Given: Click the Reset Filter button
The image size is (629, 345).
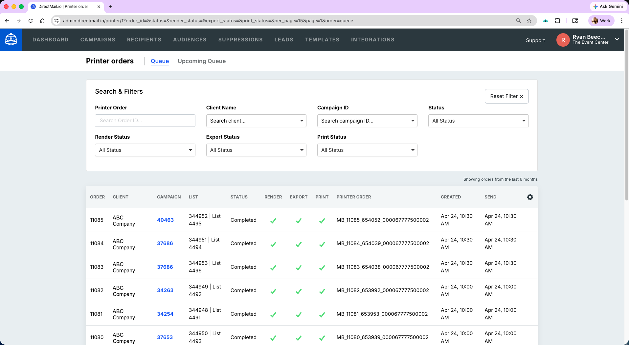Looking at the screenshot, I should 506,96.
